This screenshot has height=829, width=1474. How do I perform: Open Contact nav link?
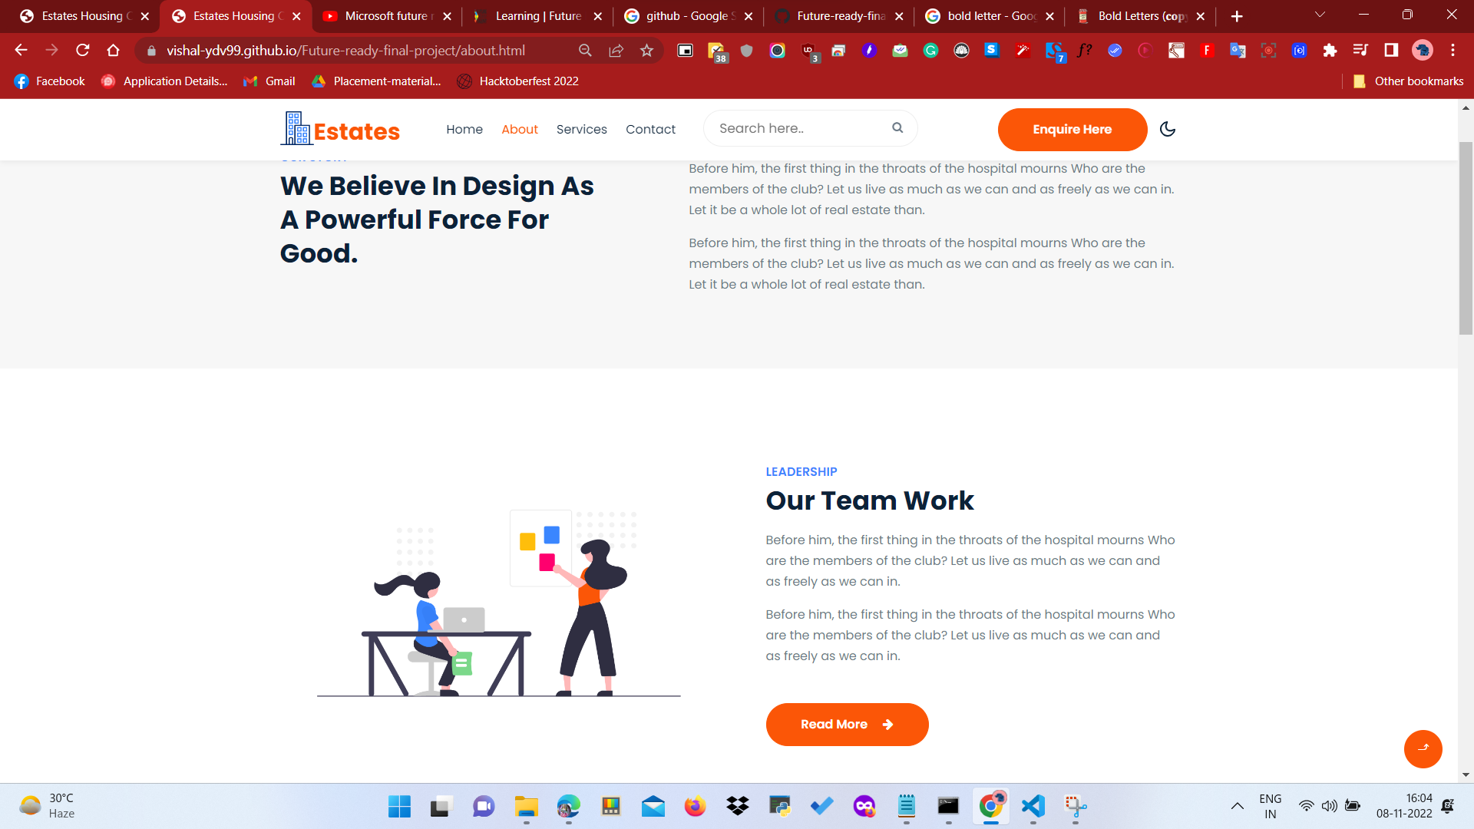coord(650,129)
